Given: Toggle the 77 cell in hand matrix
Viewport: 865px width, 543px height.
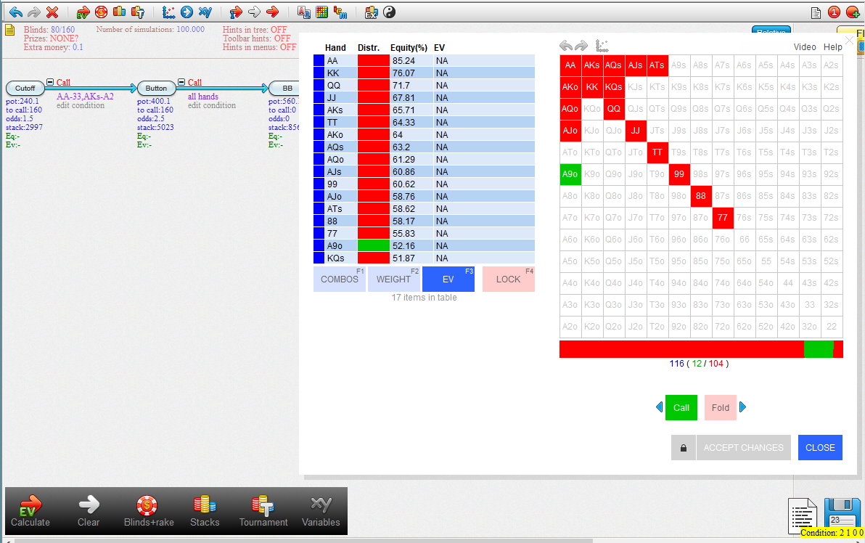Looking at the screenshot, I should coord(723,218).
